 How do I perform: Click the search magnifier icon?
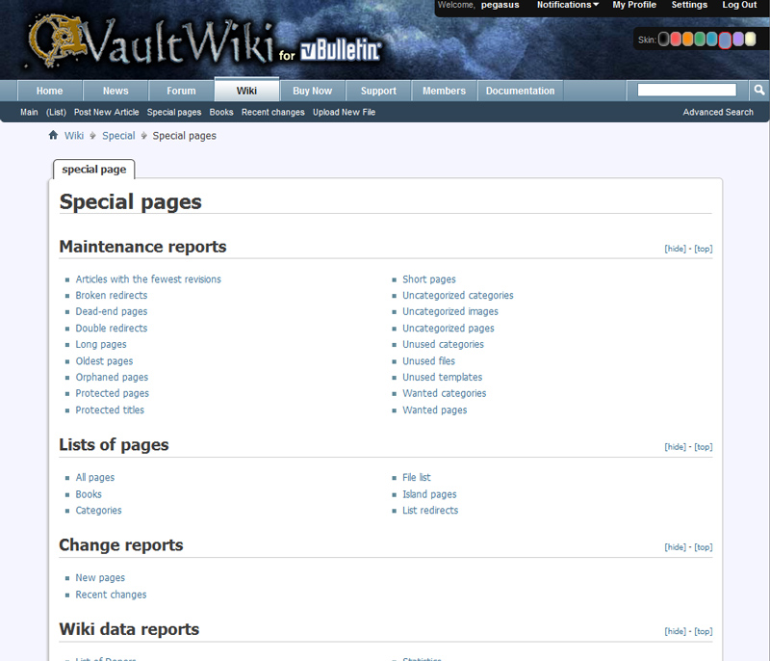(758, 91)
